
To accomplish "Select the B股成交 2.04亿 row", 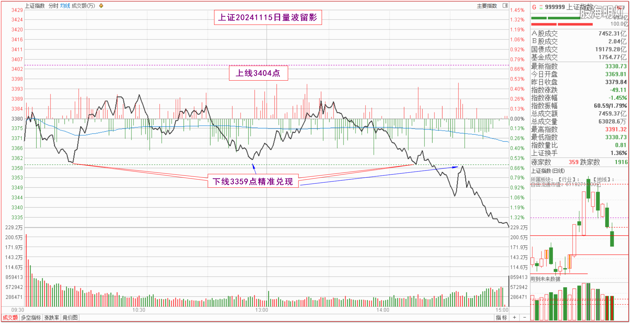I will (579, 41).
